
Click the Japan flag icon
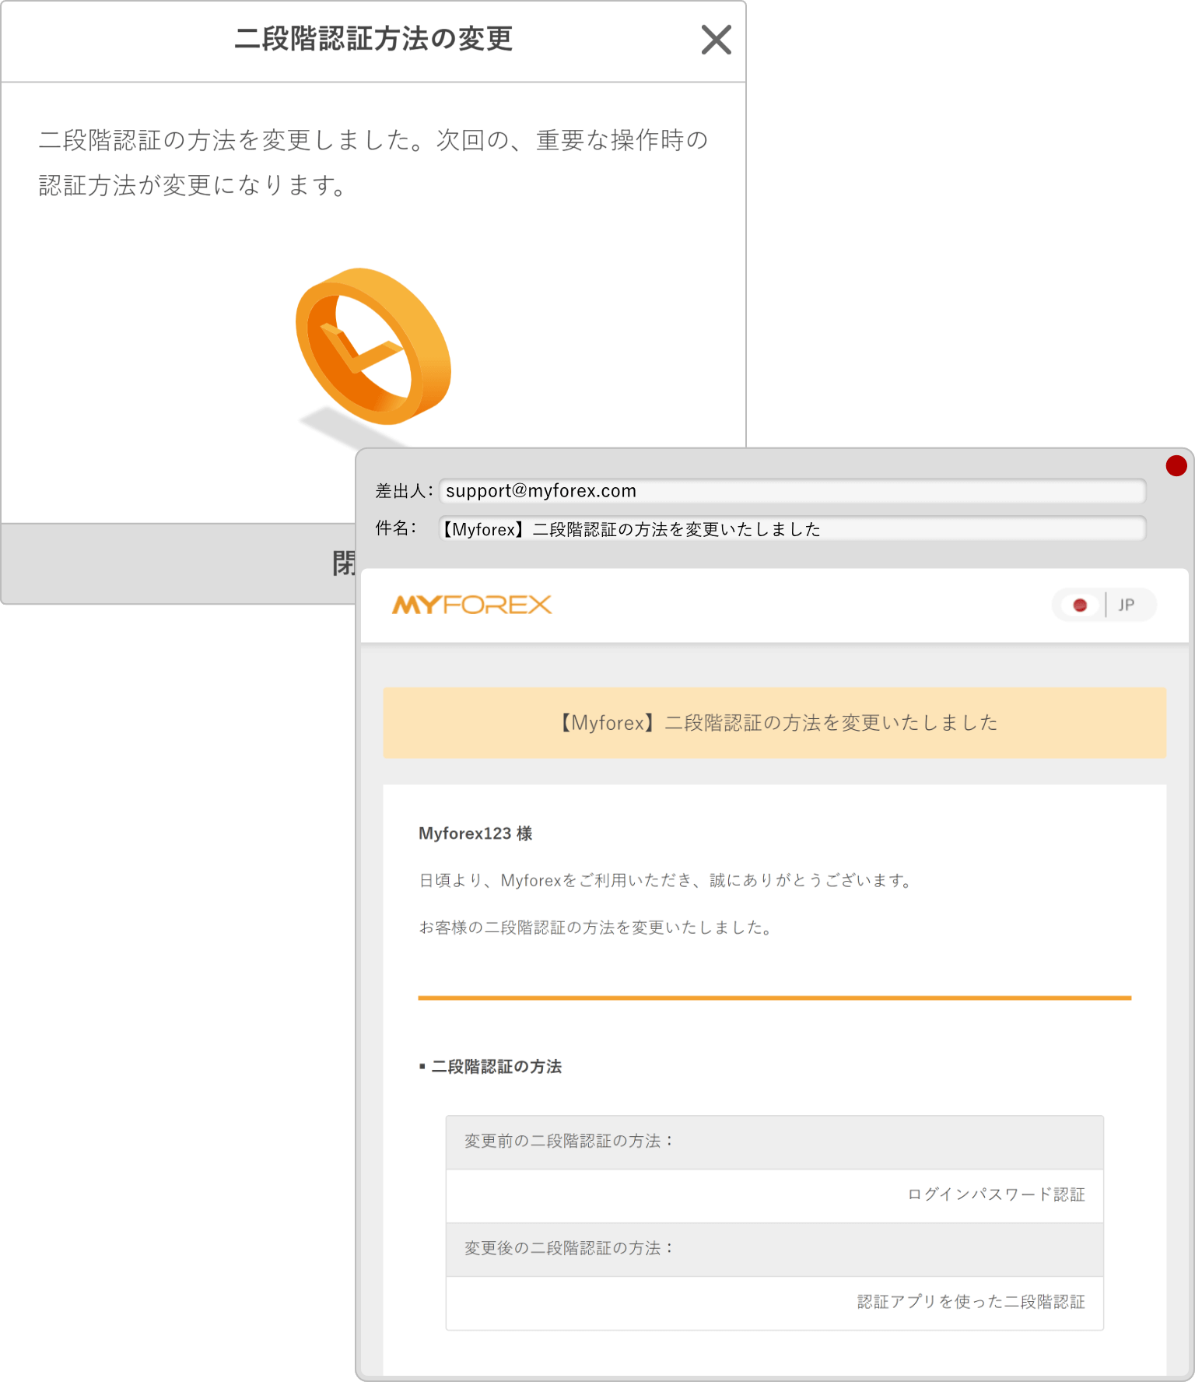1080,605
